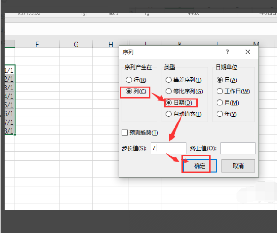Click the cell showing 6/1
The width and height of the screenshot is (277, 233).
10,113
